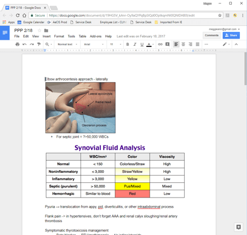Open the Table menu

[82, 36]
